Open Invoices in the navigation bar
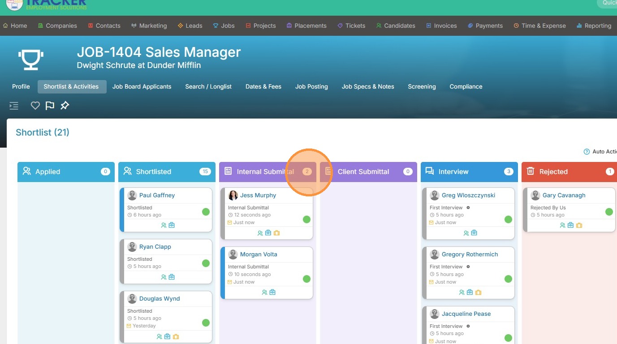Screen dimensions: 617x344 click(x=442, y=25)
